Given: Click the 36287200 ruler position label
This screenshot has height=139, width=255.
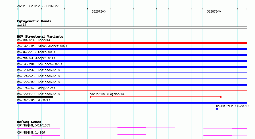Looking at the screenshot, I should (x=99, y=11).
